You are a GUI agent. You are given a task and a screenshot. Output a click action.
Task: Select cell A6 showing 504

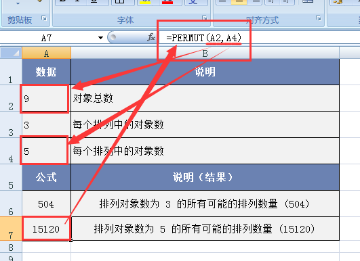click(x=47, y=204)
